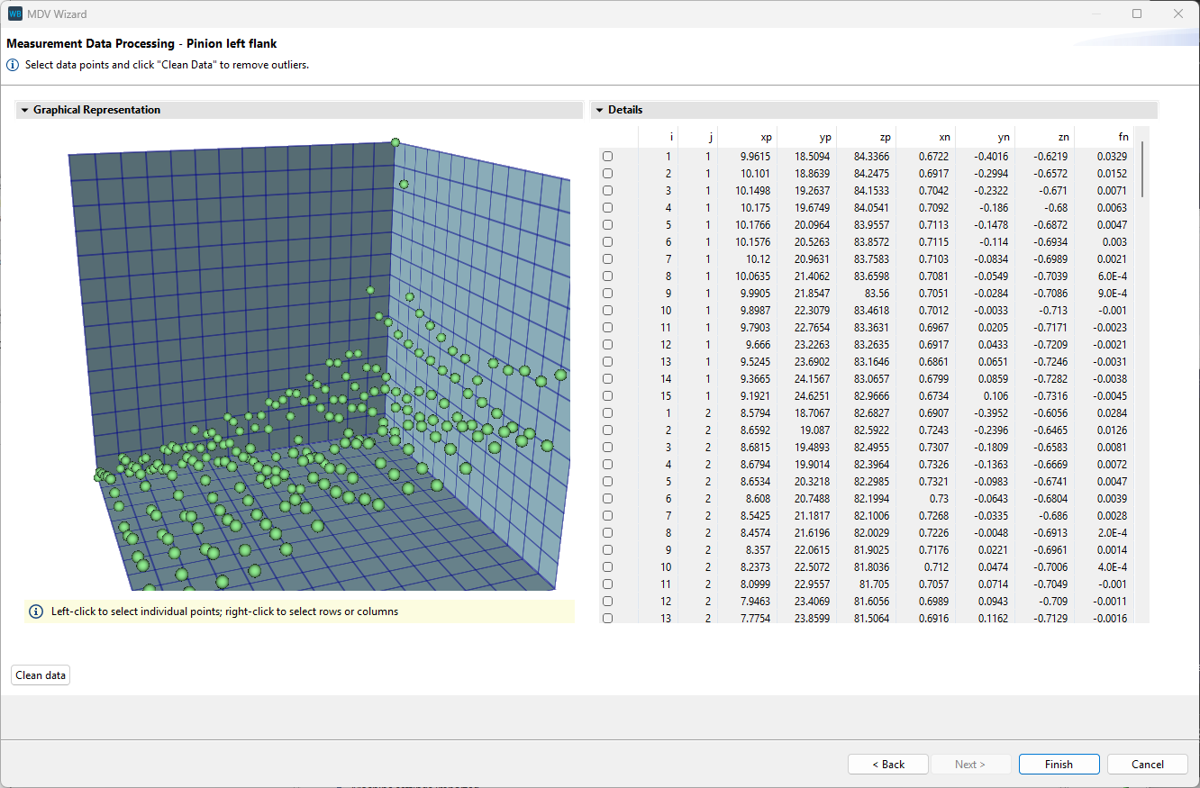Enable checkbox for row with xp 10.1766

coord(607,225)
